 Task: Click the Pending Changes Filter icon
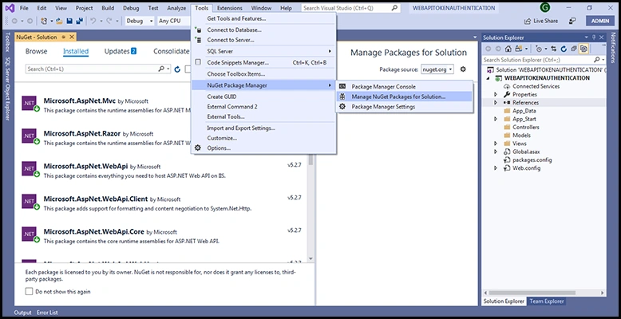click(538, 49)
